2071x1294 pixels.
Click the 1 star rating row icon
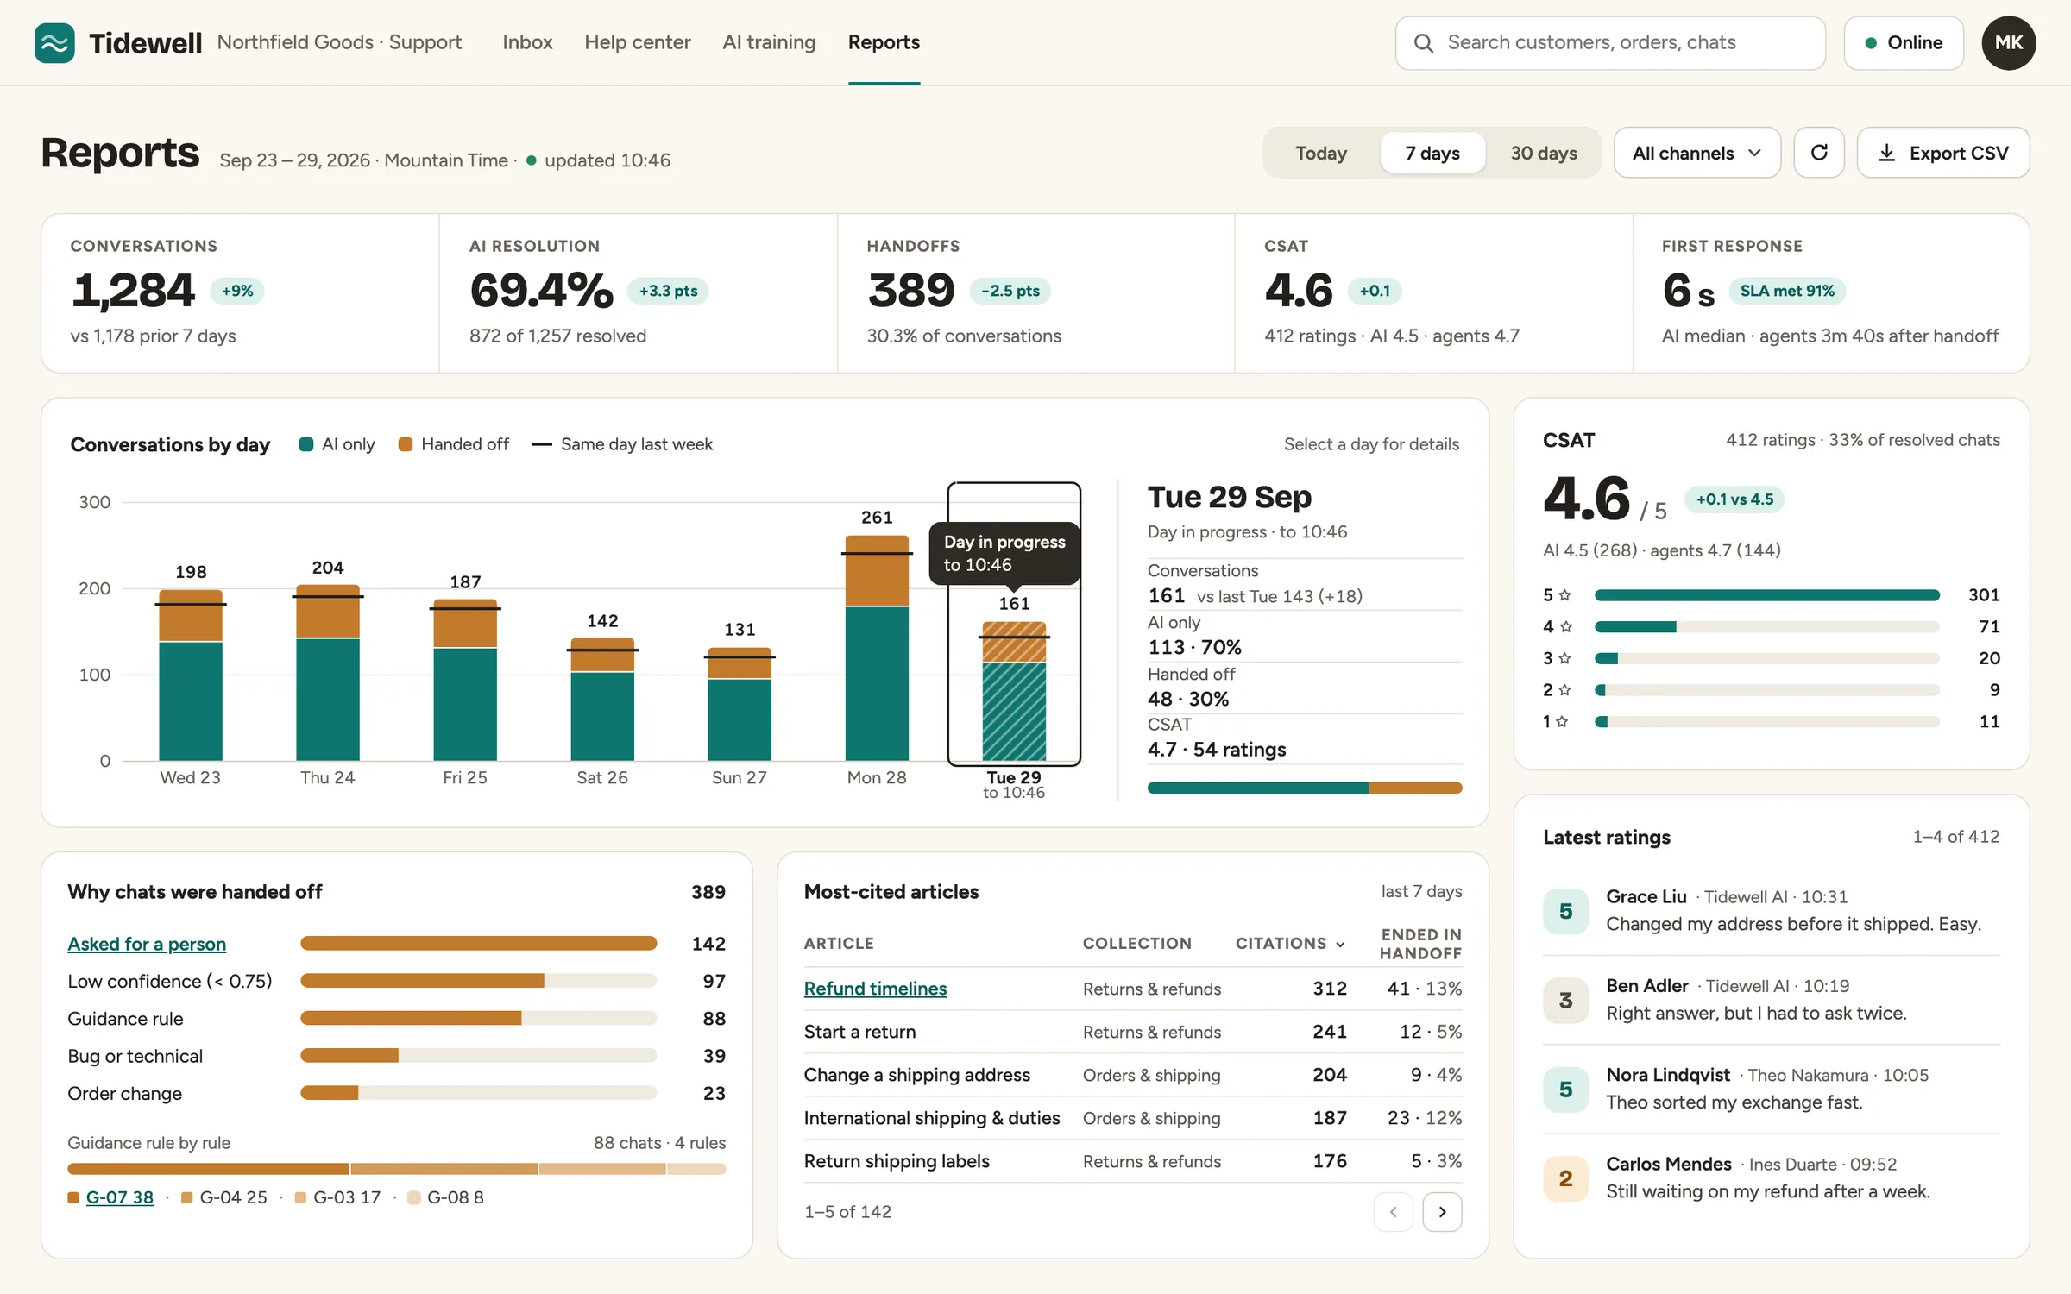click(x=1562, y=721)
